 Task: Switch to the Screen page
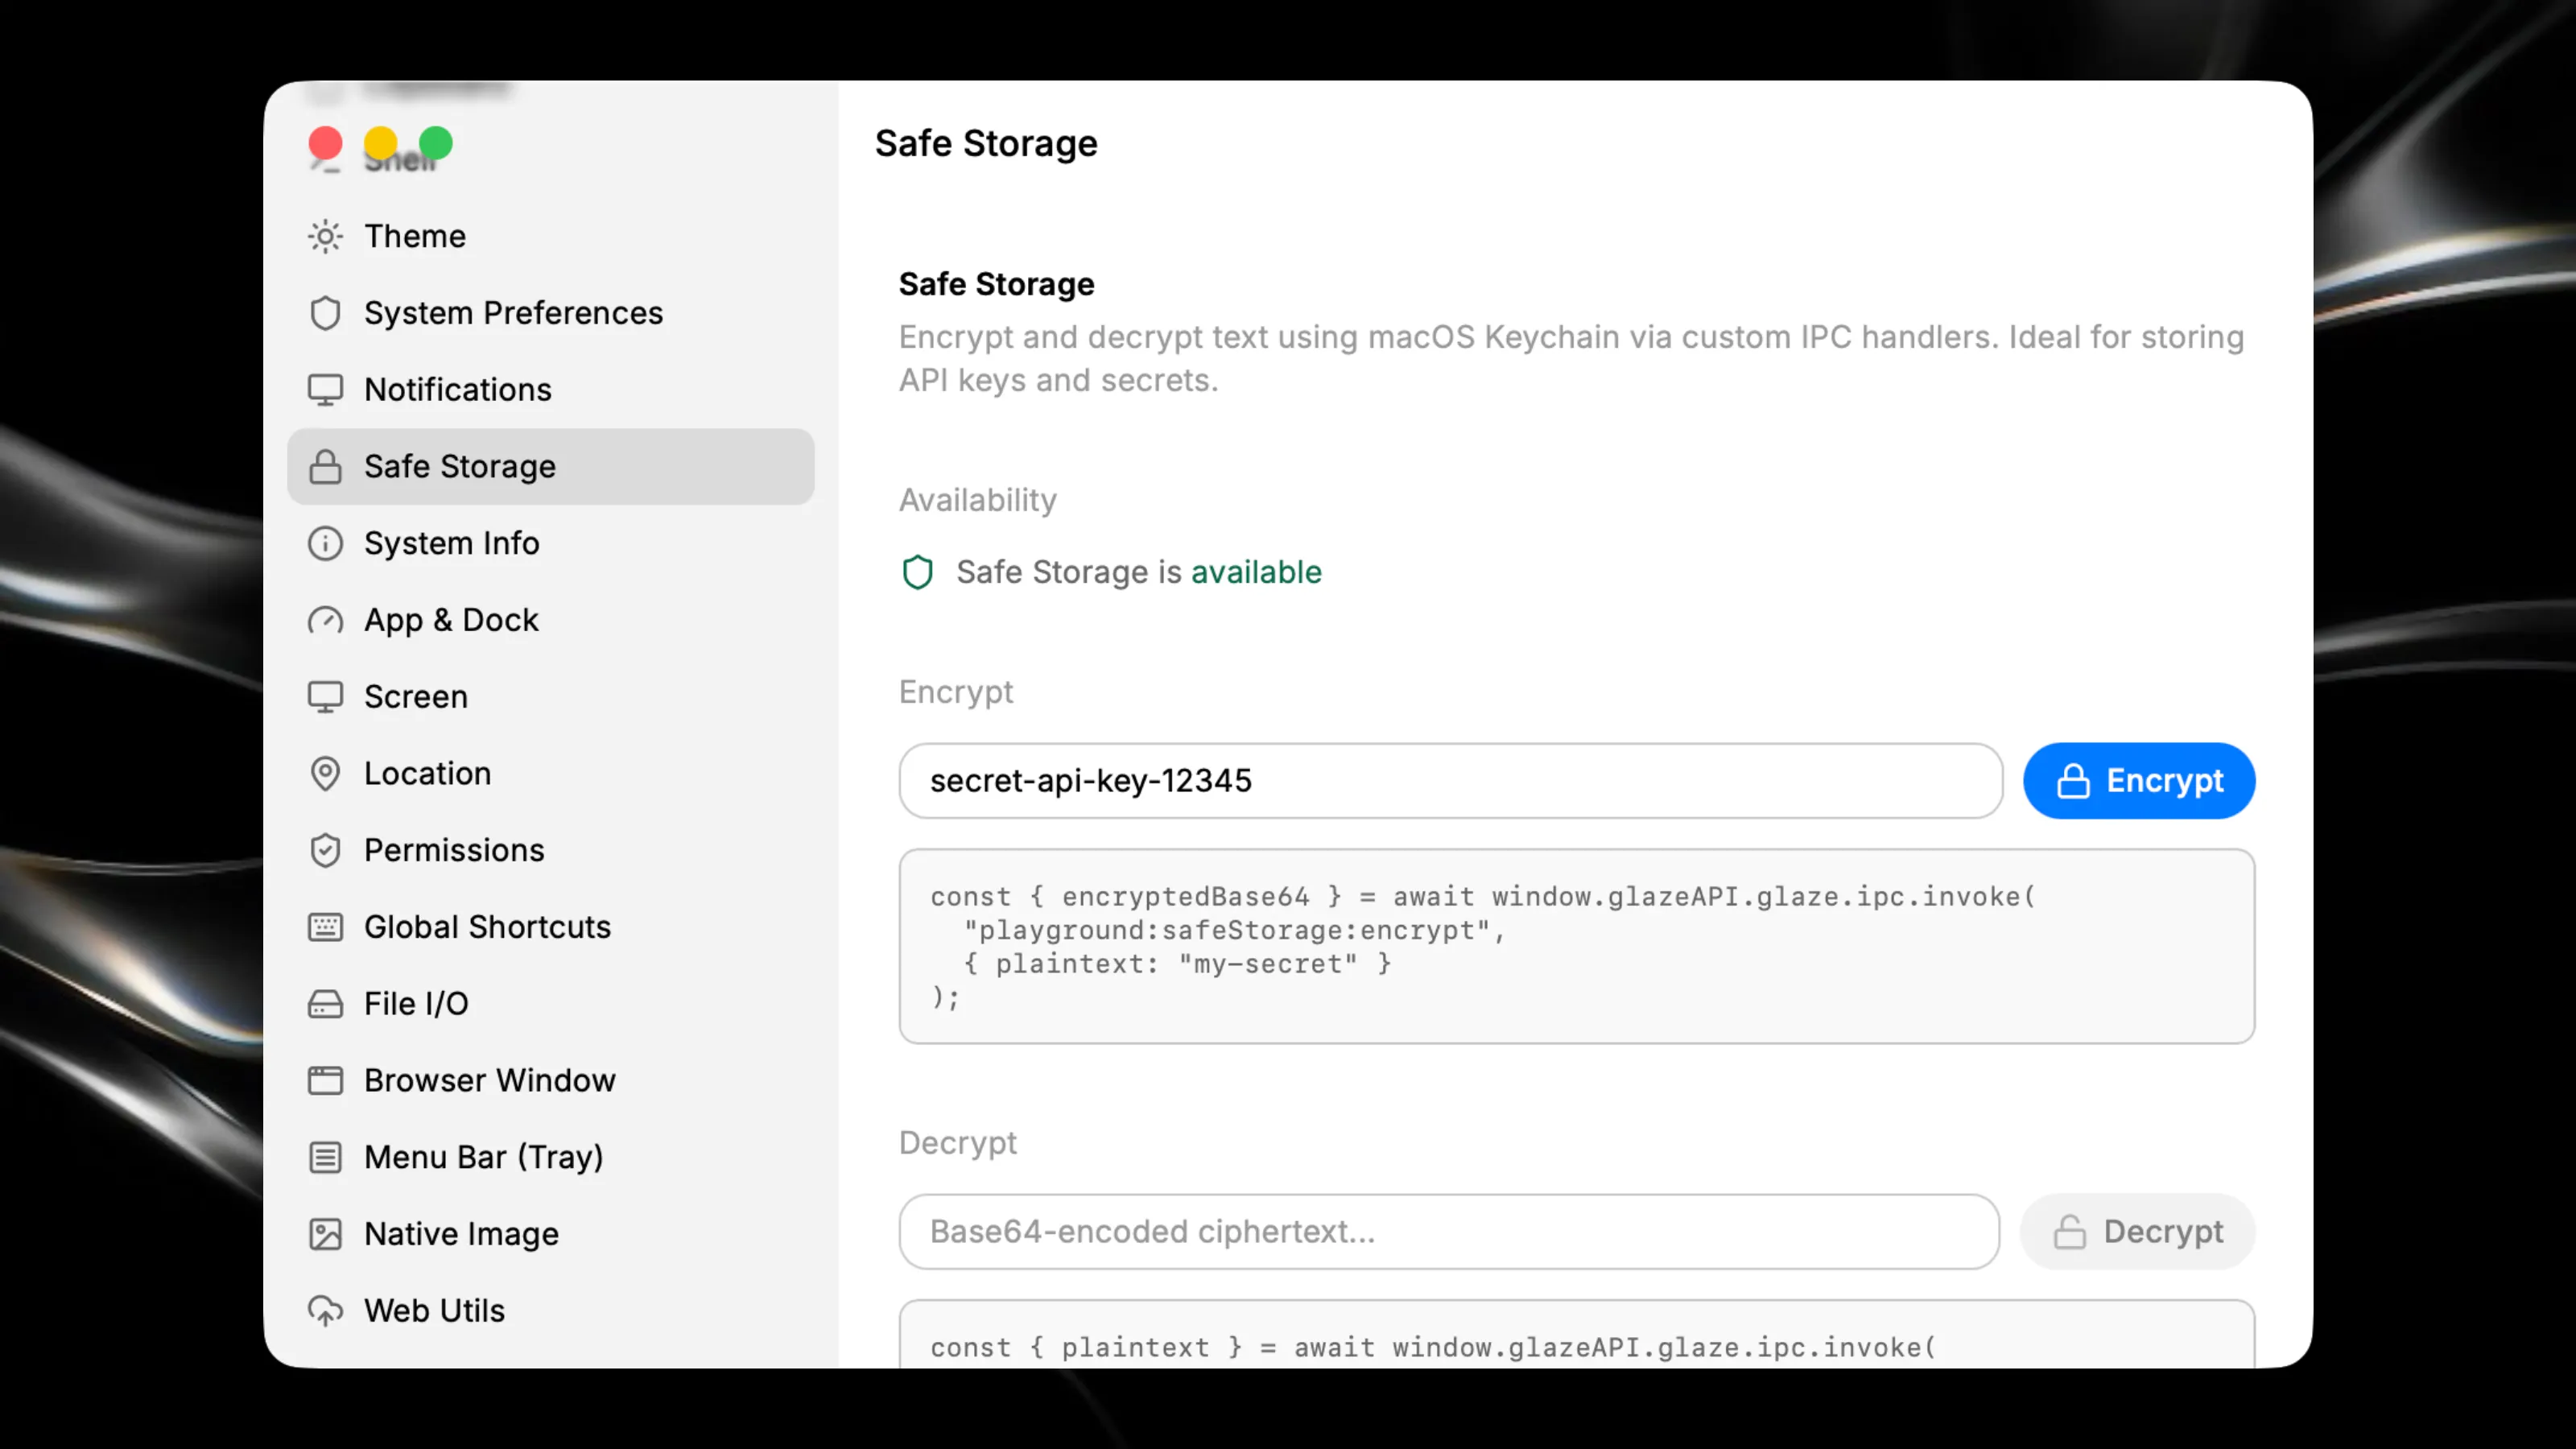point(550,697)
